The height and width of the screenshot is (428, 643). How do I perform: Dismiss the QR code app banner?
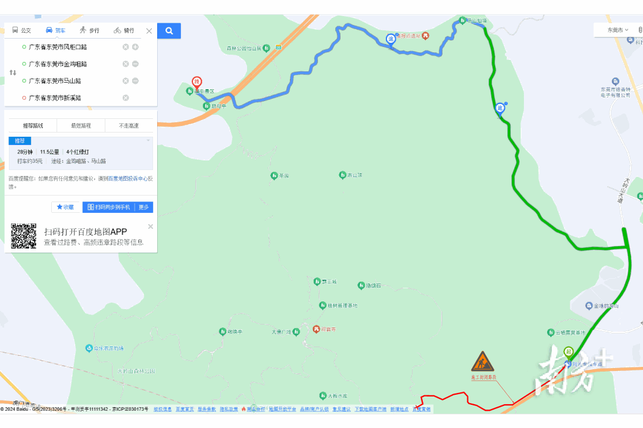tap(151, 226)
